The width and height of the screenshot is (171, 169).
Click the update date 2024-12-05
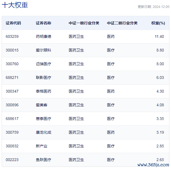pyautogui.click(x=161, y=7)
